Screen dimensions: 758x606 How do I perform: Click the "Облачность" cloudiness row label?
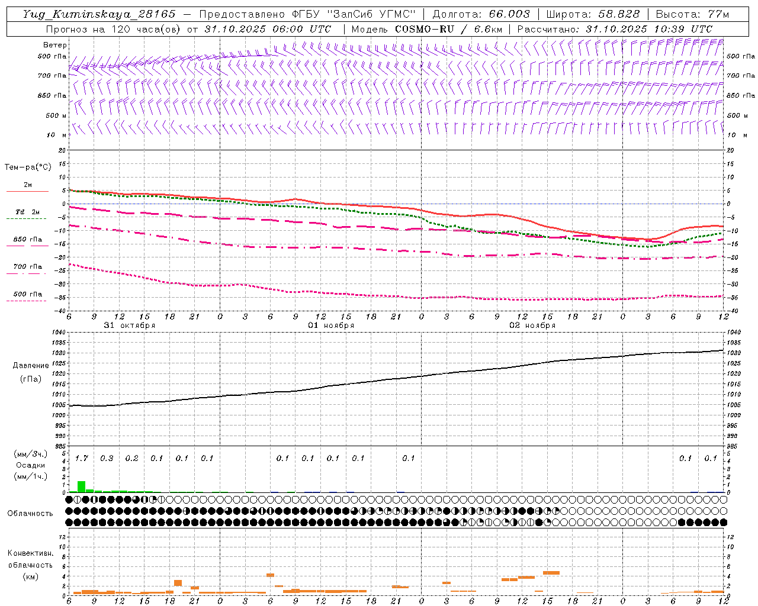[30, 513]
